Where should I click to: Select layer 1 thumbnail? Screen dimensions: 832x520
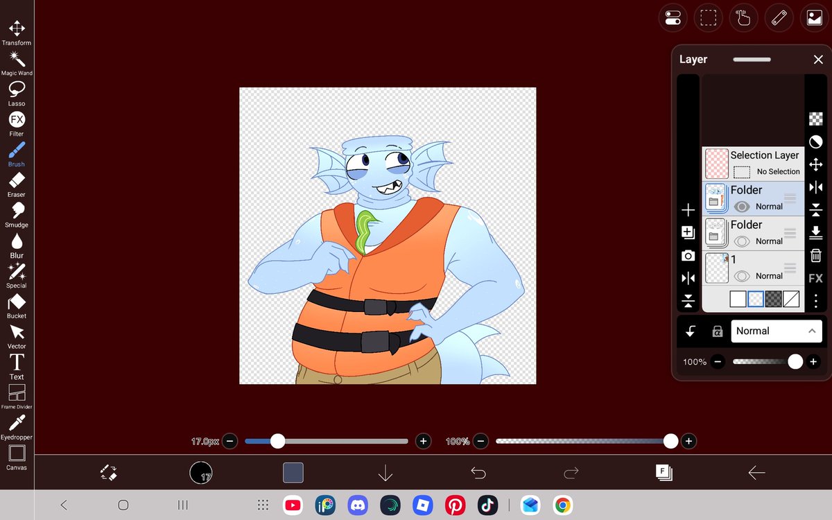pos(716,268)
